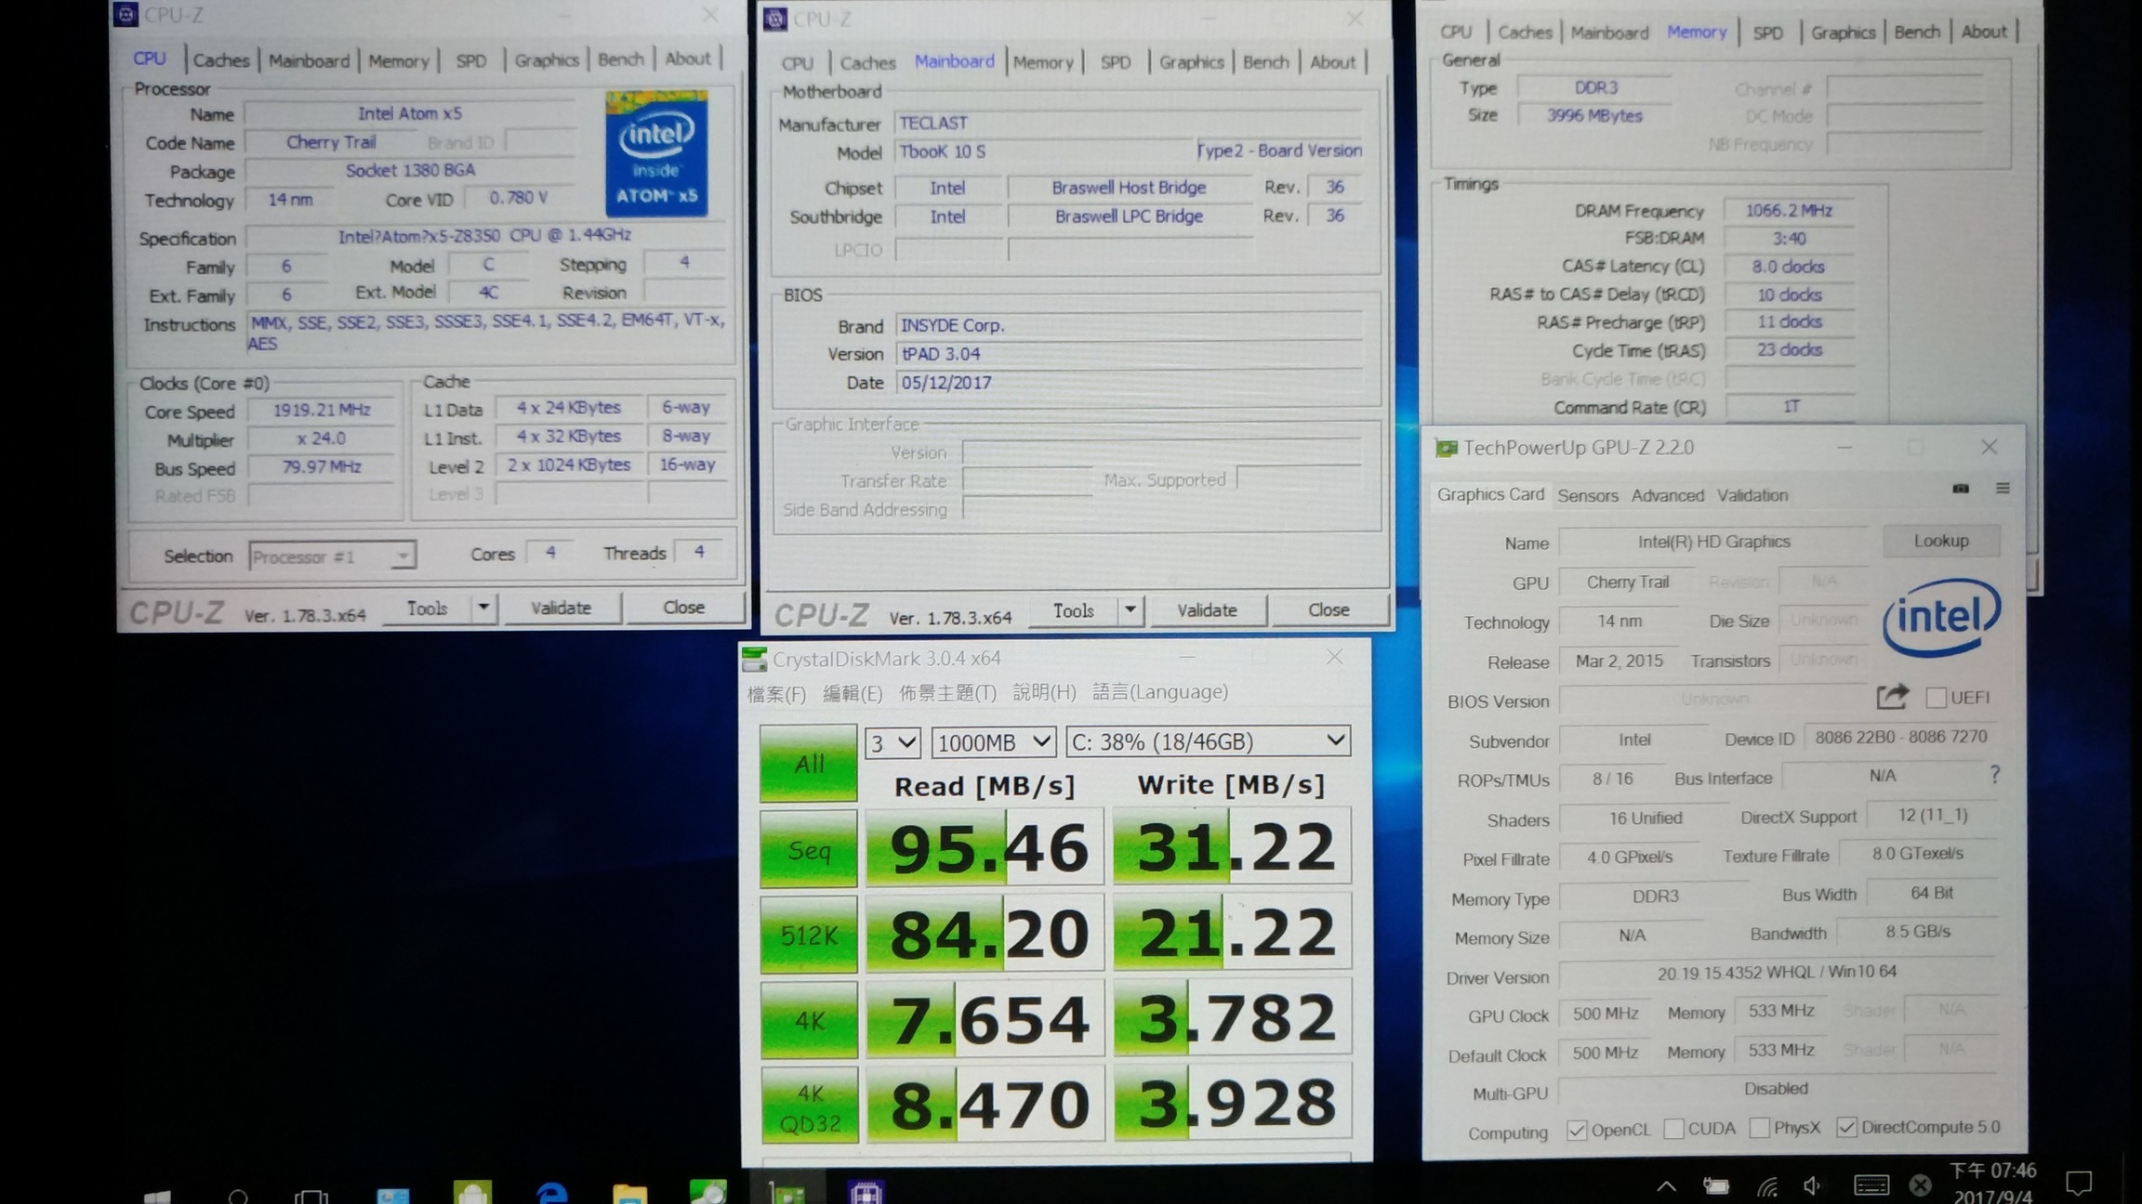Click the GPU-Z green card taskbar icon
This screenshot has height=1204, width=2142.
pyautogui.click(x=787, y=1192)
